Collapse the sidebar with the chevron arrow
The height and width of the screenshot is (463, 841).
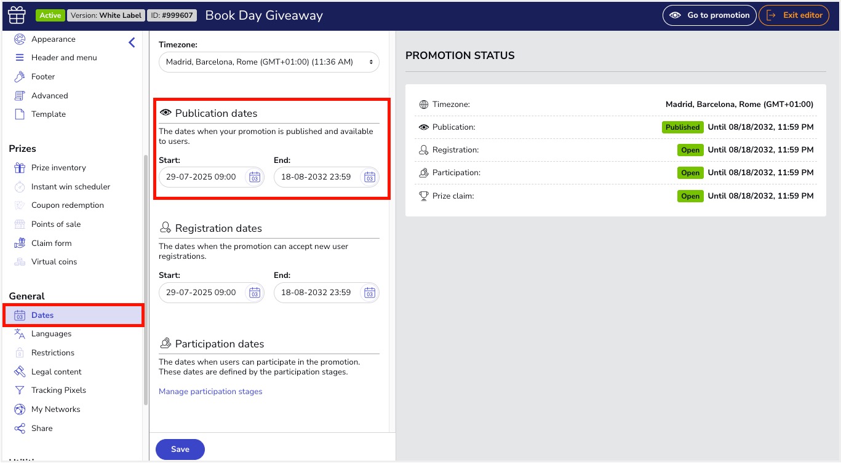(x=132, y=42)
